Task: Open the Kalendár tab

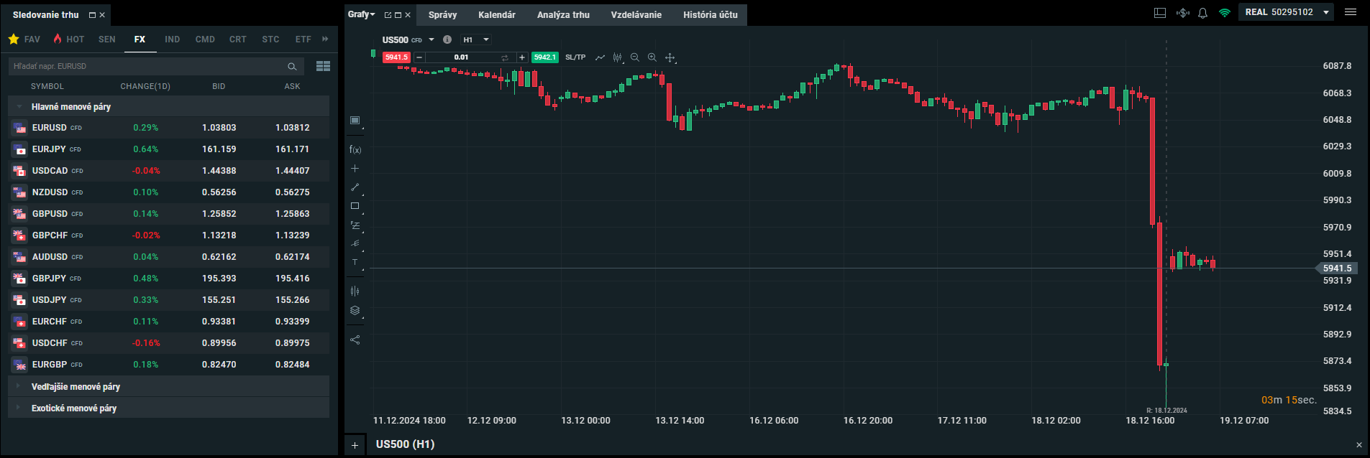Action: [496, 15]
